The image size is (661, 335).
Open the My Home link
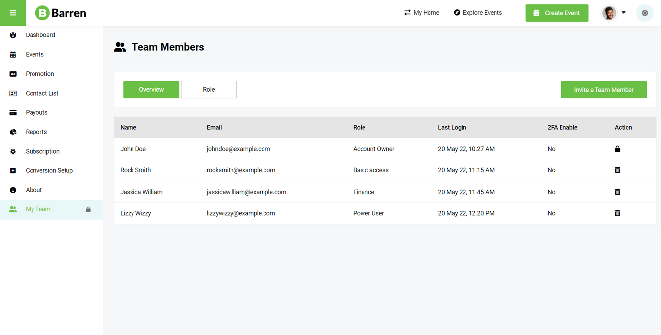(422, 13)
